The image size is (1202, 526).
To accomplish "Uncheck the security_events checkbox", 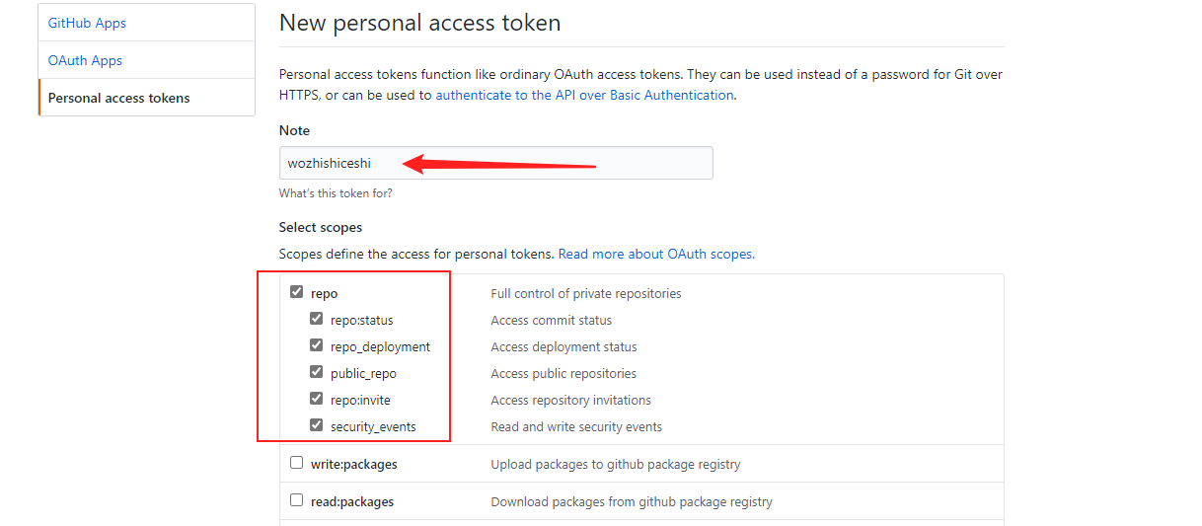I will [x=316, y=425].
